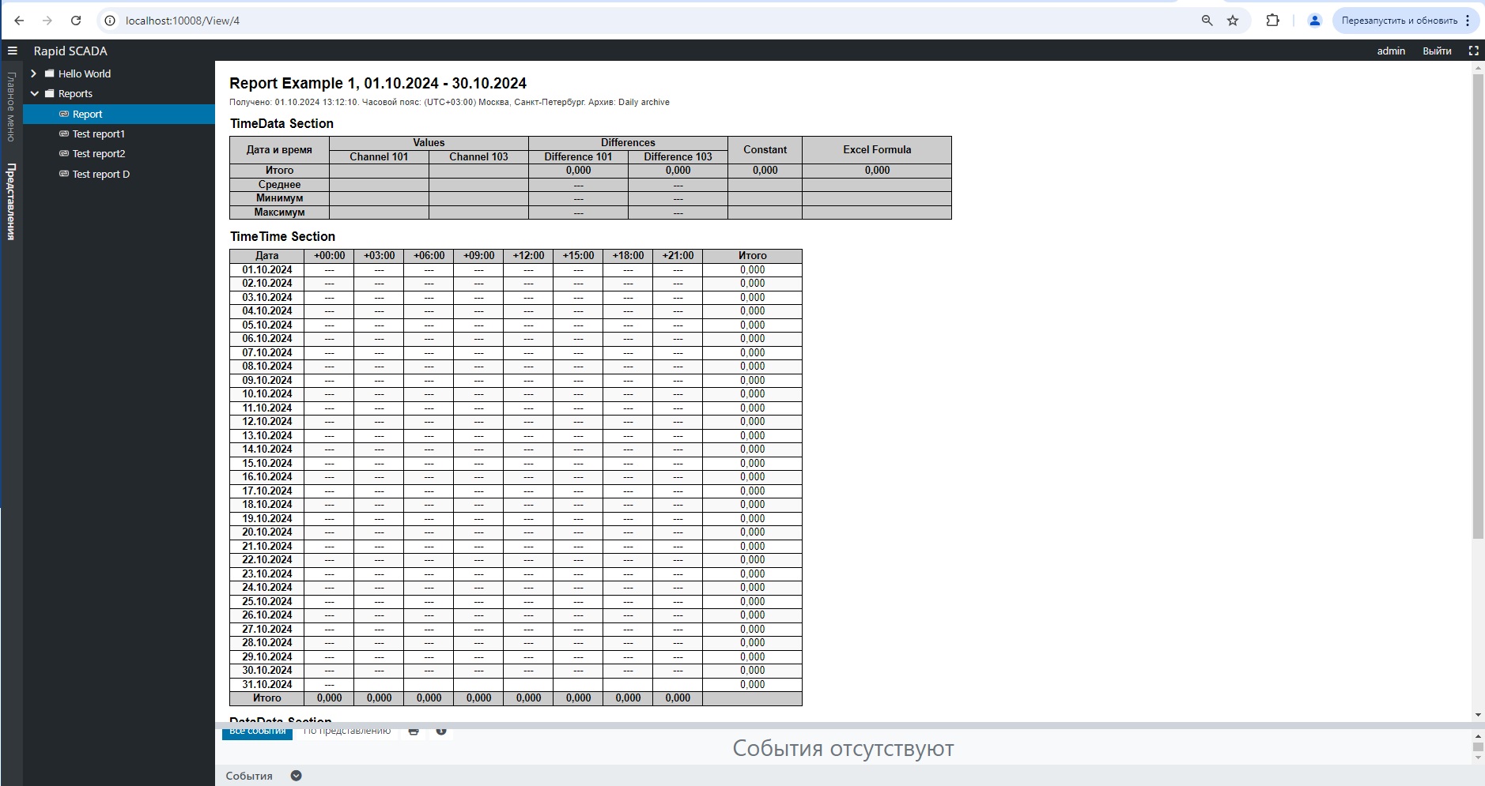Viewport: 1485px width, 786px height.
Task: Toggle the hamburger main menu icon
Action: pyautogui.click(x=12, y=51)
